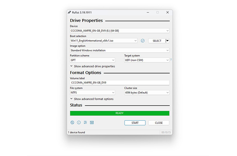This screenshot has width=237, height=156.
Task: Minimize the Rufus window
Action: point(148,13)
